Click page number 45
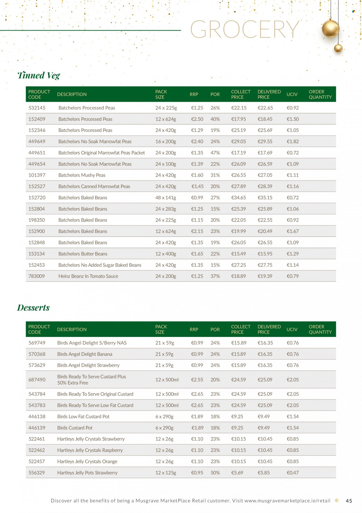Screen dimensions: 362x513 349,501
